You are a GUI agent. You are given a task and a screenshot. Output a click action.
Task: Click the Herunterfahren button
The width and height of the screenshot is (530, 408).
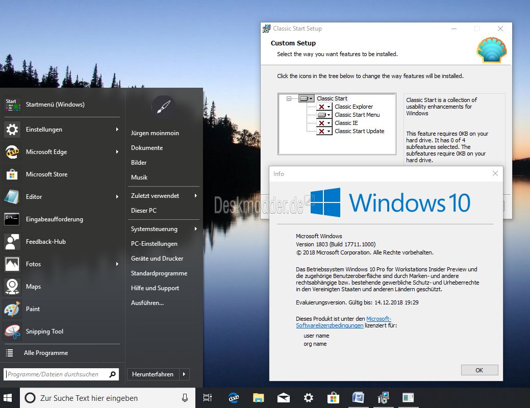click(153, 374)
